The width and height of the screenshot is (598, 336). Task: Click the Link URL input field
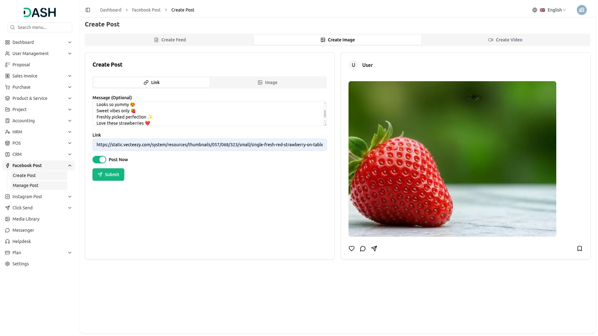pyautogui.click(x=210, y=145)
